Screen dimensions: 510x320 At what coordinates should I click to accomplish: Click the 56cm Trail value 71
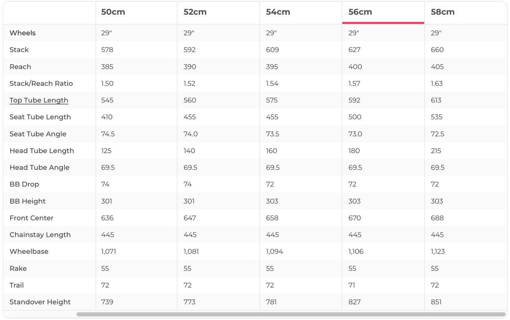(352, 285)
